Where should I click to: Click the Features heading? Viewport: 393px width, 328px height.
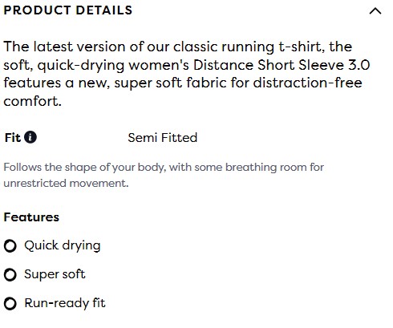tap(31, 217)
